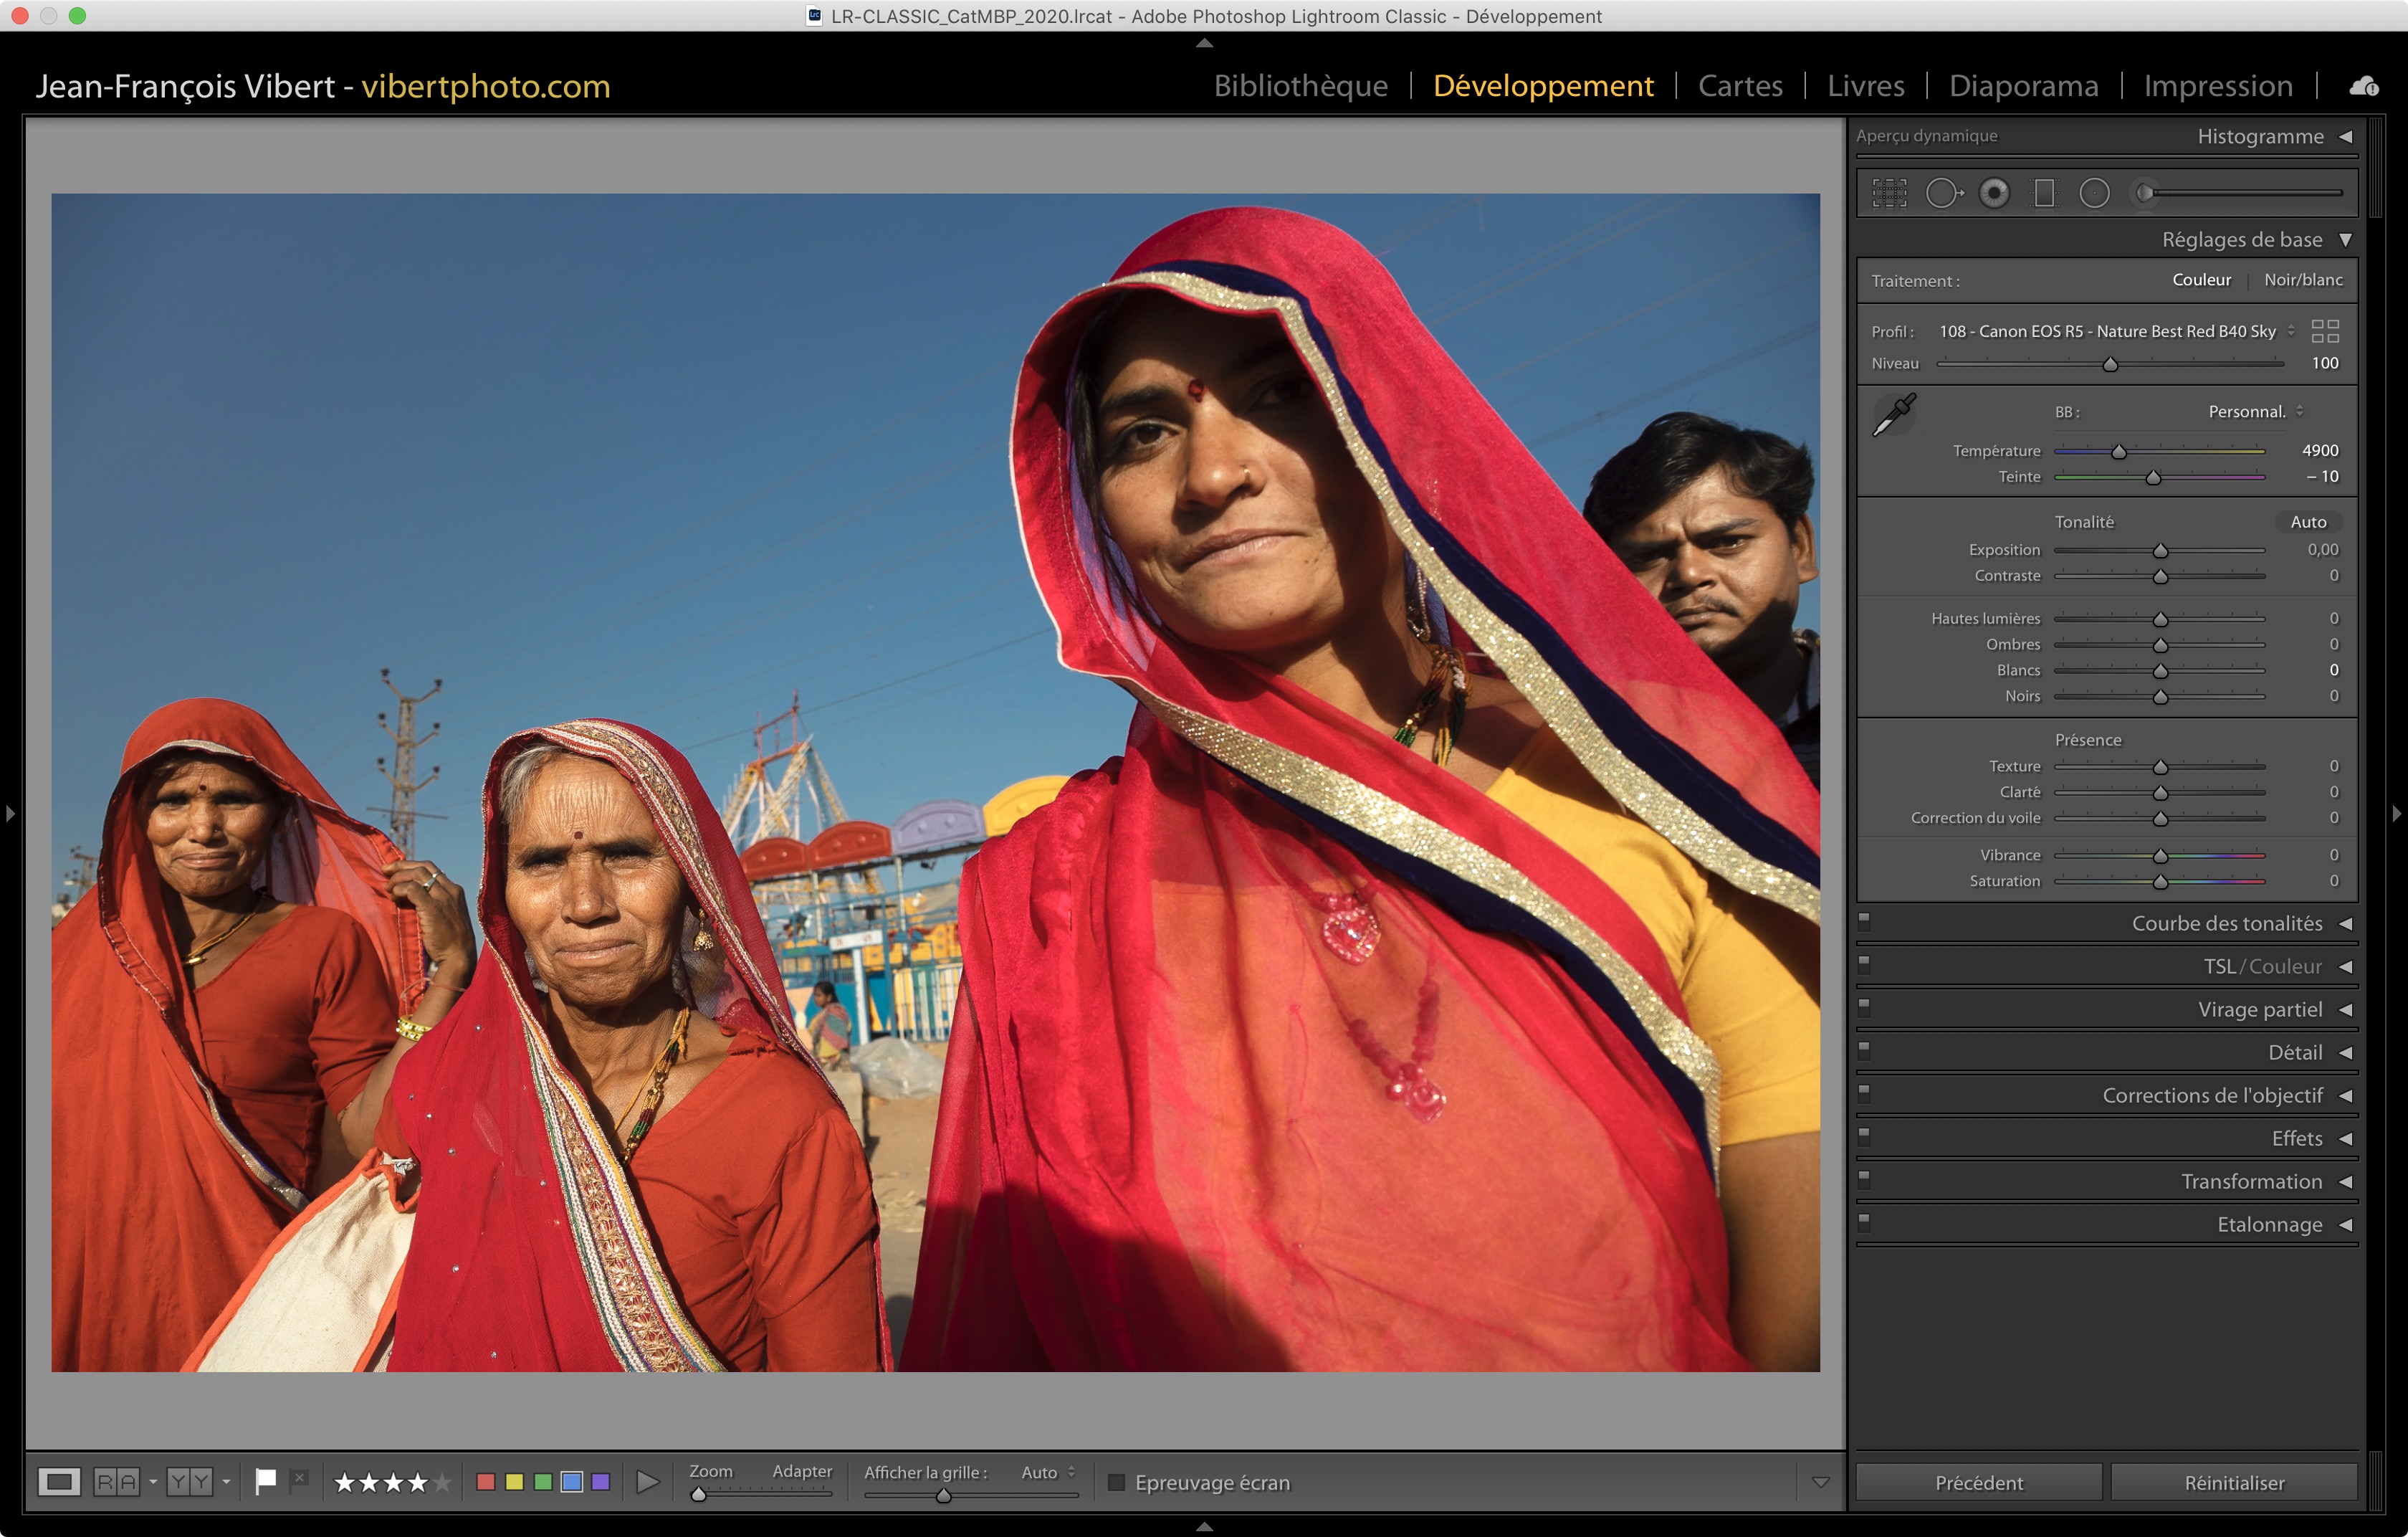Switch to the Bibliothèque module

1300,86
